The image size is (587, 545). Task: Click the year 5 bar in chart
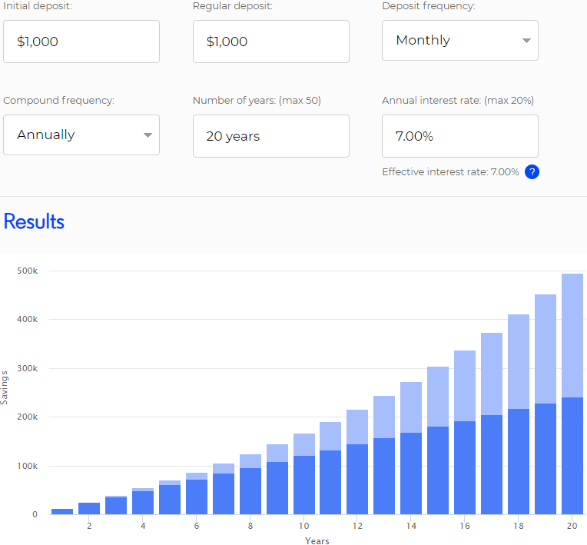170,497
